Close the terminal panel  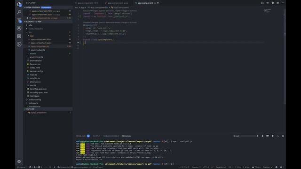283,136
